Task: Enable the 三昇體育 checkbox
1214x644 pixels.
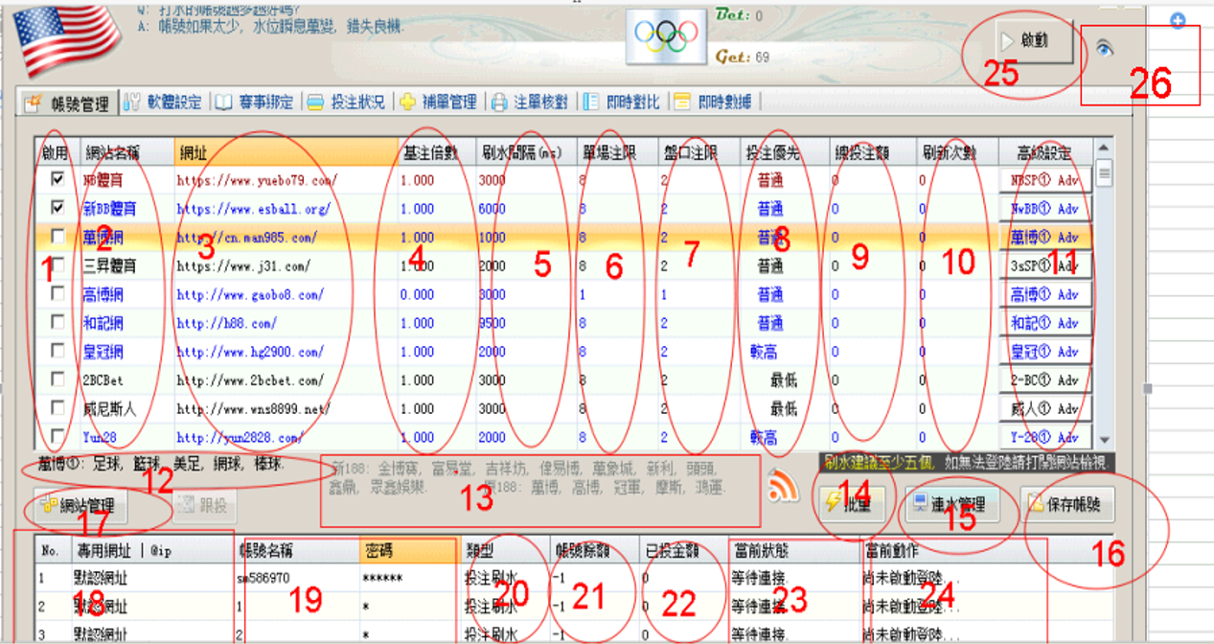Action: coord(58,265)
